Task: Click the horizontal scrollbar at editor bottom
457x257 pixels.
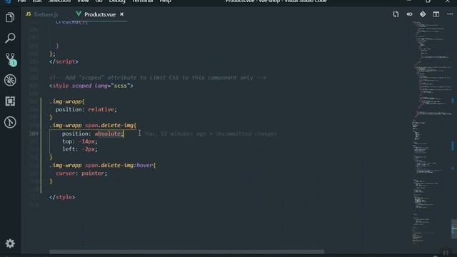Action: [x=186, y=251]
